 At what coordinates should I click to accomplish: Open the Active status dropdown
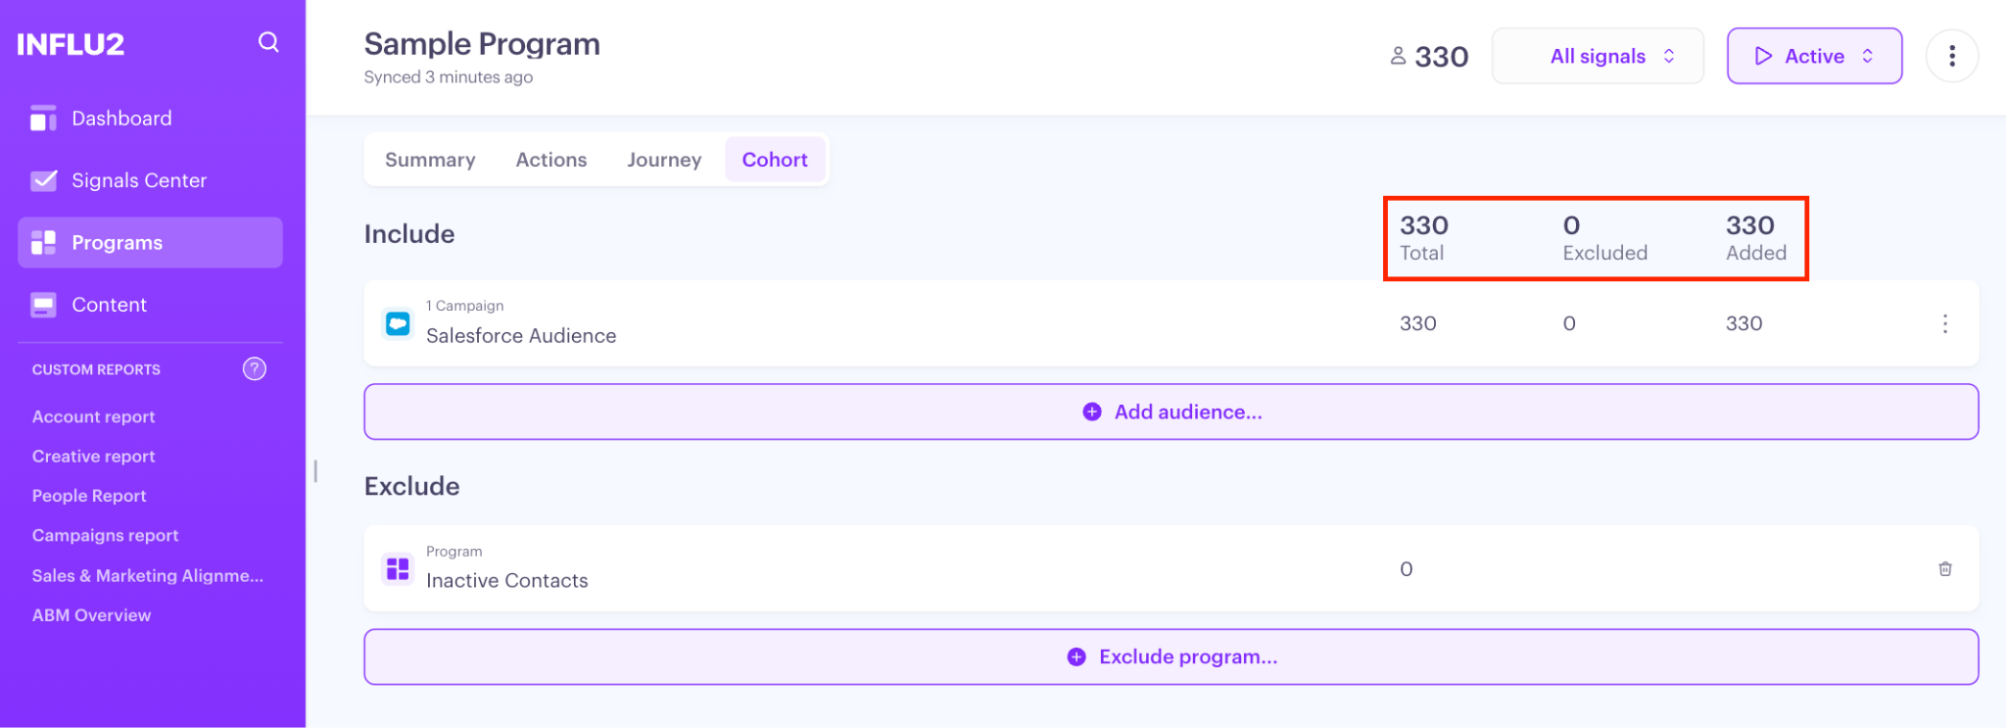tap(1814, 57)
